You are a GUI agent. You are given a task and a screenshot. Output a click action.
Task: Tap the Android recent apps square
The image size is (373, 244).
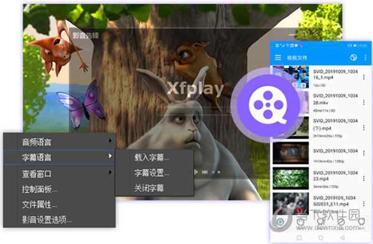tap(299, 237)
